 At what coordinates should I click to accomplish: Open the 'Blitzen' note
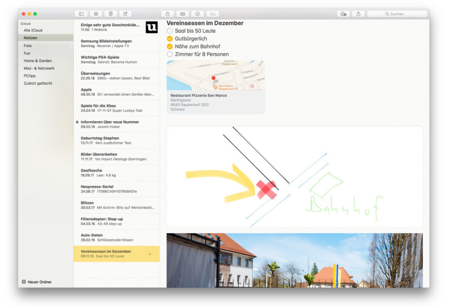[x=117, y=205]
